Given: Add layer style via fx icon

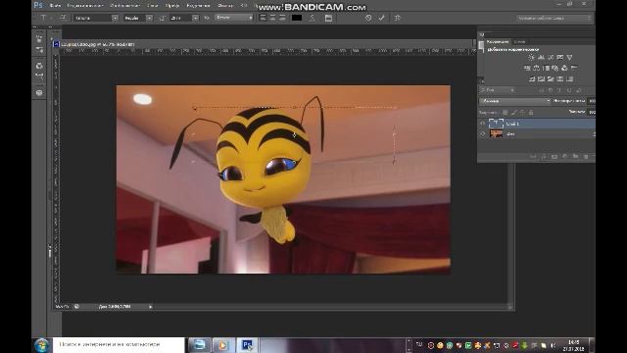Looking at the screenshot, I should 544,157.
